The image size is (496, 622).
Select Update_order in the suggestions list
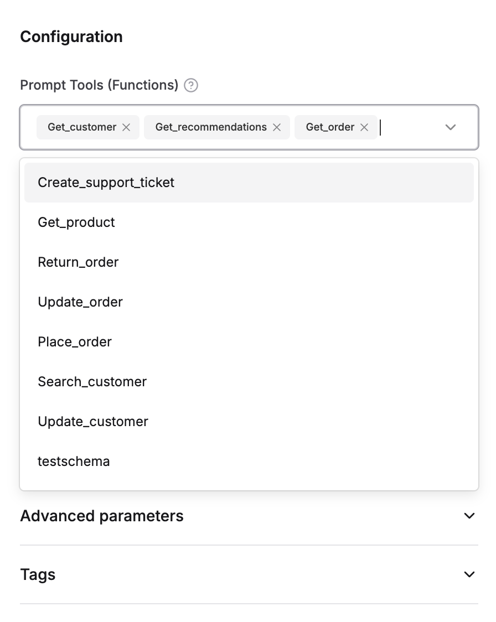pos(80,302)
